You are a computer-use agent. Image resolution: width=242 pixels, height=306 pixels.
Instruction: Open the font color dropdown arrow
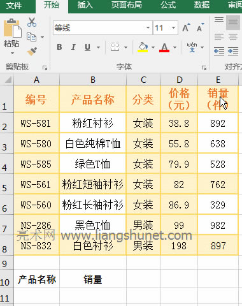coord(174,47)
